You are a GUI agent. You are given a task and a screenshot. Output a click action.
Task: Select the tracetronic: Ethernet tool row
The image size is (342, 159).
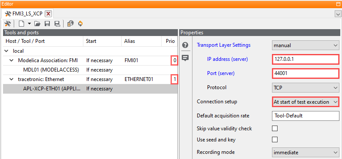coord(90,79)
